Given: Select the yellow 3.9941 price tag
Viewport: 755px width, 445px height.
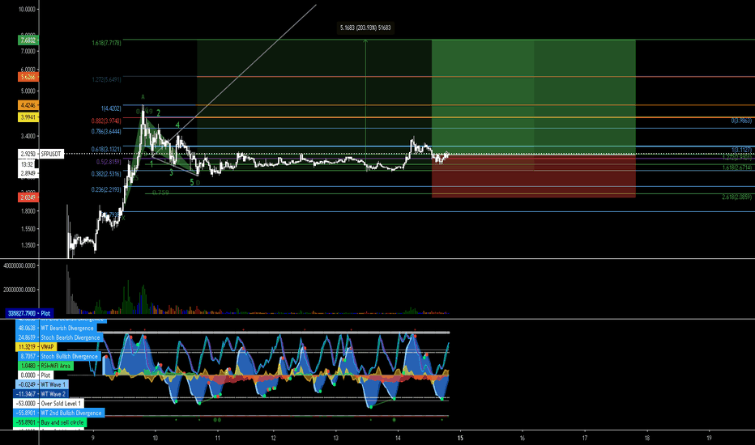Looking at the screenshot, I should pos(28,117).
